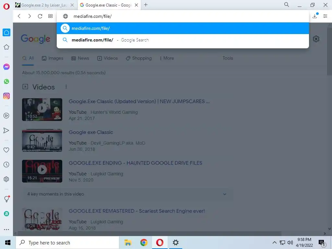Open the volume control in tray
332x249 pixels.
click(x=290, y=243)
